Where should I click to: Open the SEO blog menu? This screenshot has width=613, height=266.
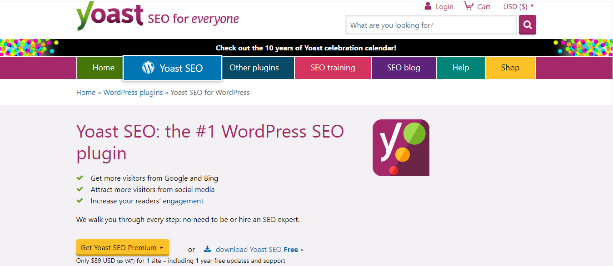[404, 68]
